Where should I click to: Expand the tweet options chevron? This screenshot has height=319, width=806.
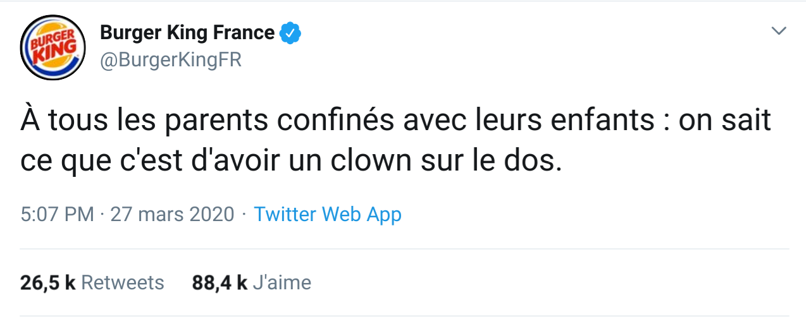click(x=779, y=31)
